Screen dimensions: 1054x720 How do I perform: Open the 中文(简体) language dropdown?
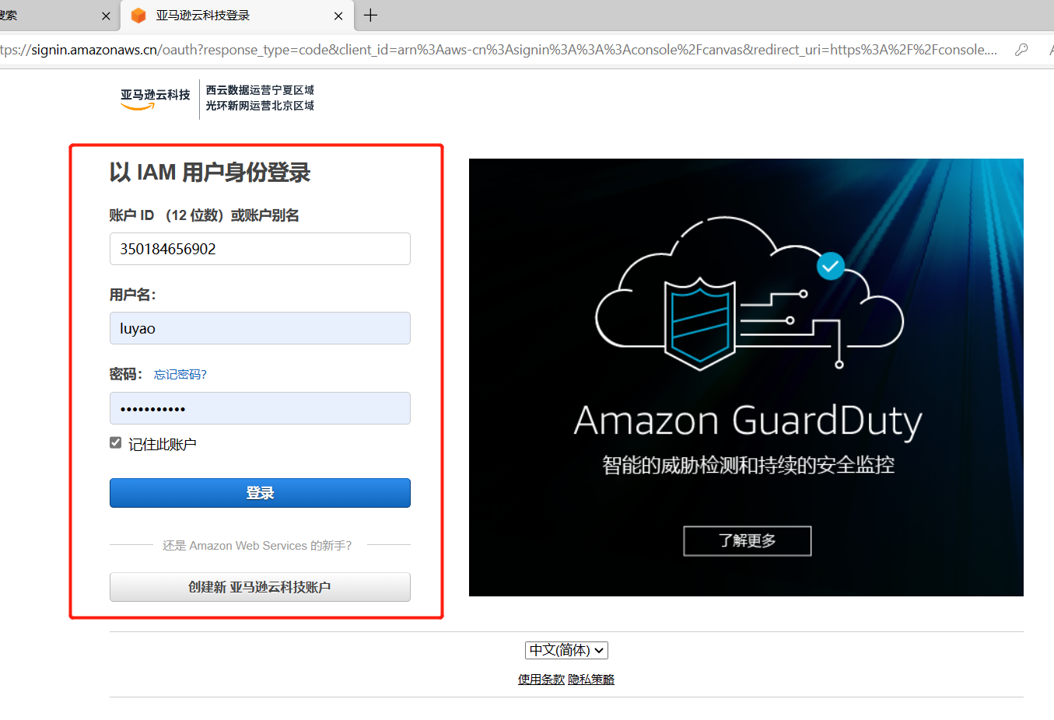pyautogui.click(x=566, y=650)
